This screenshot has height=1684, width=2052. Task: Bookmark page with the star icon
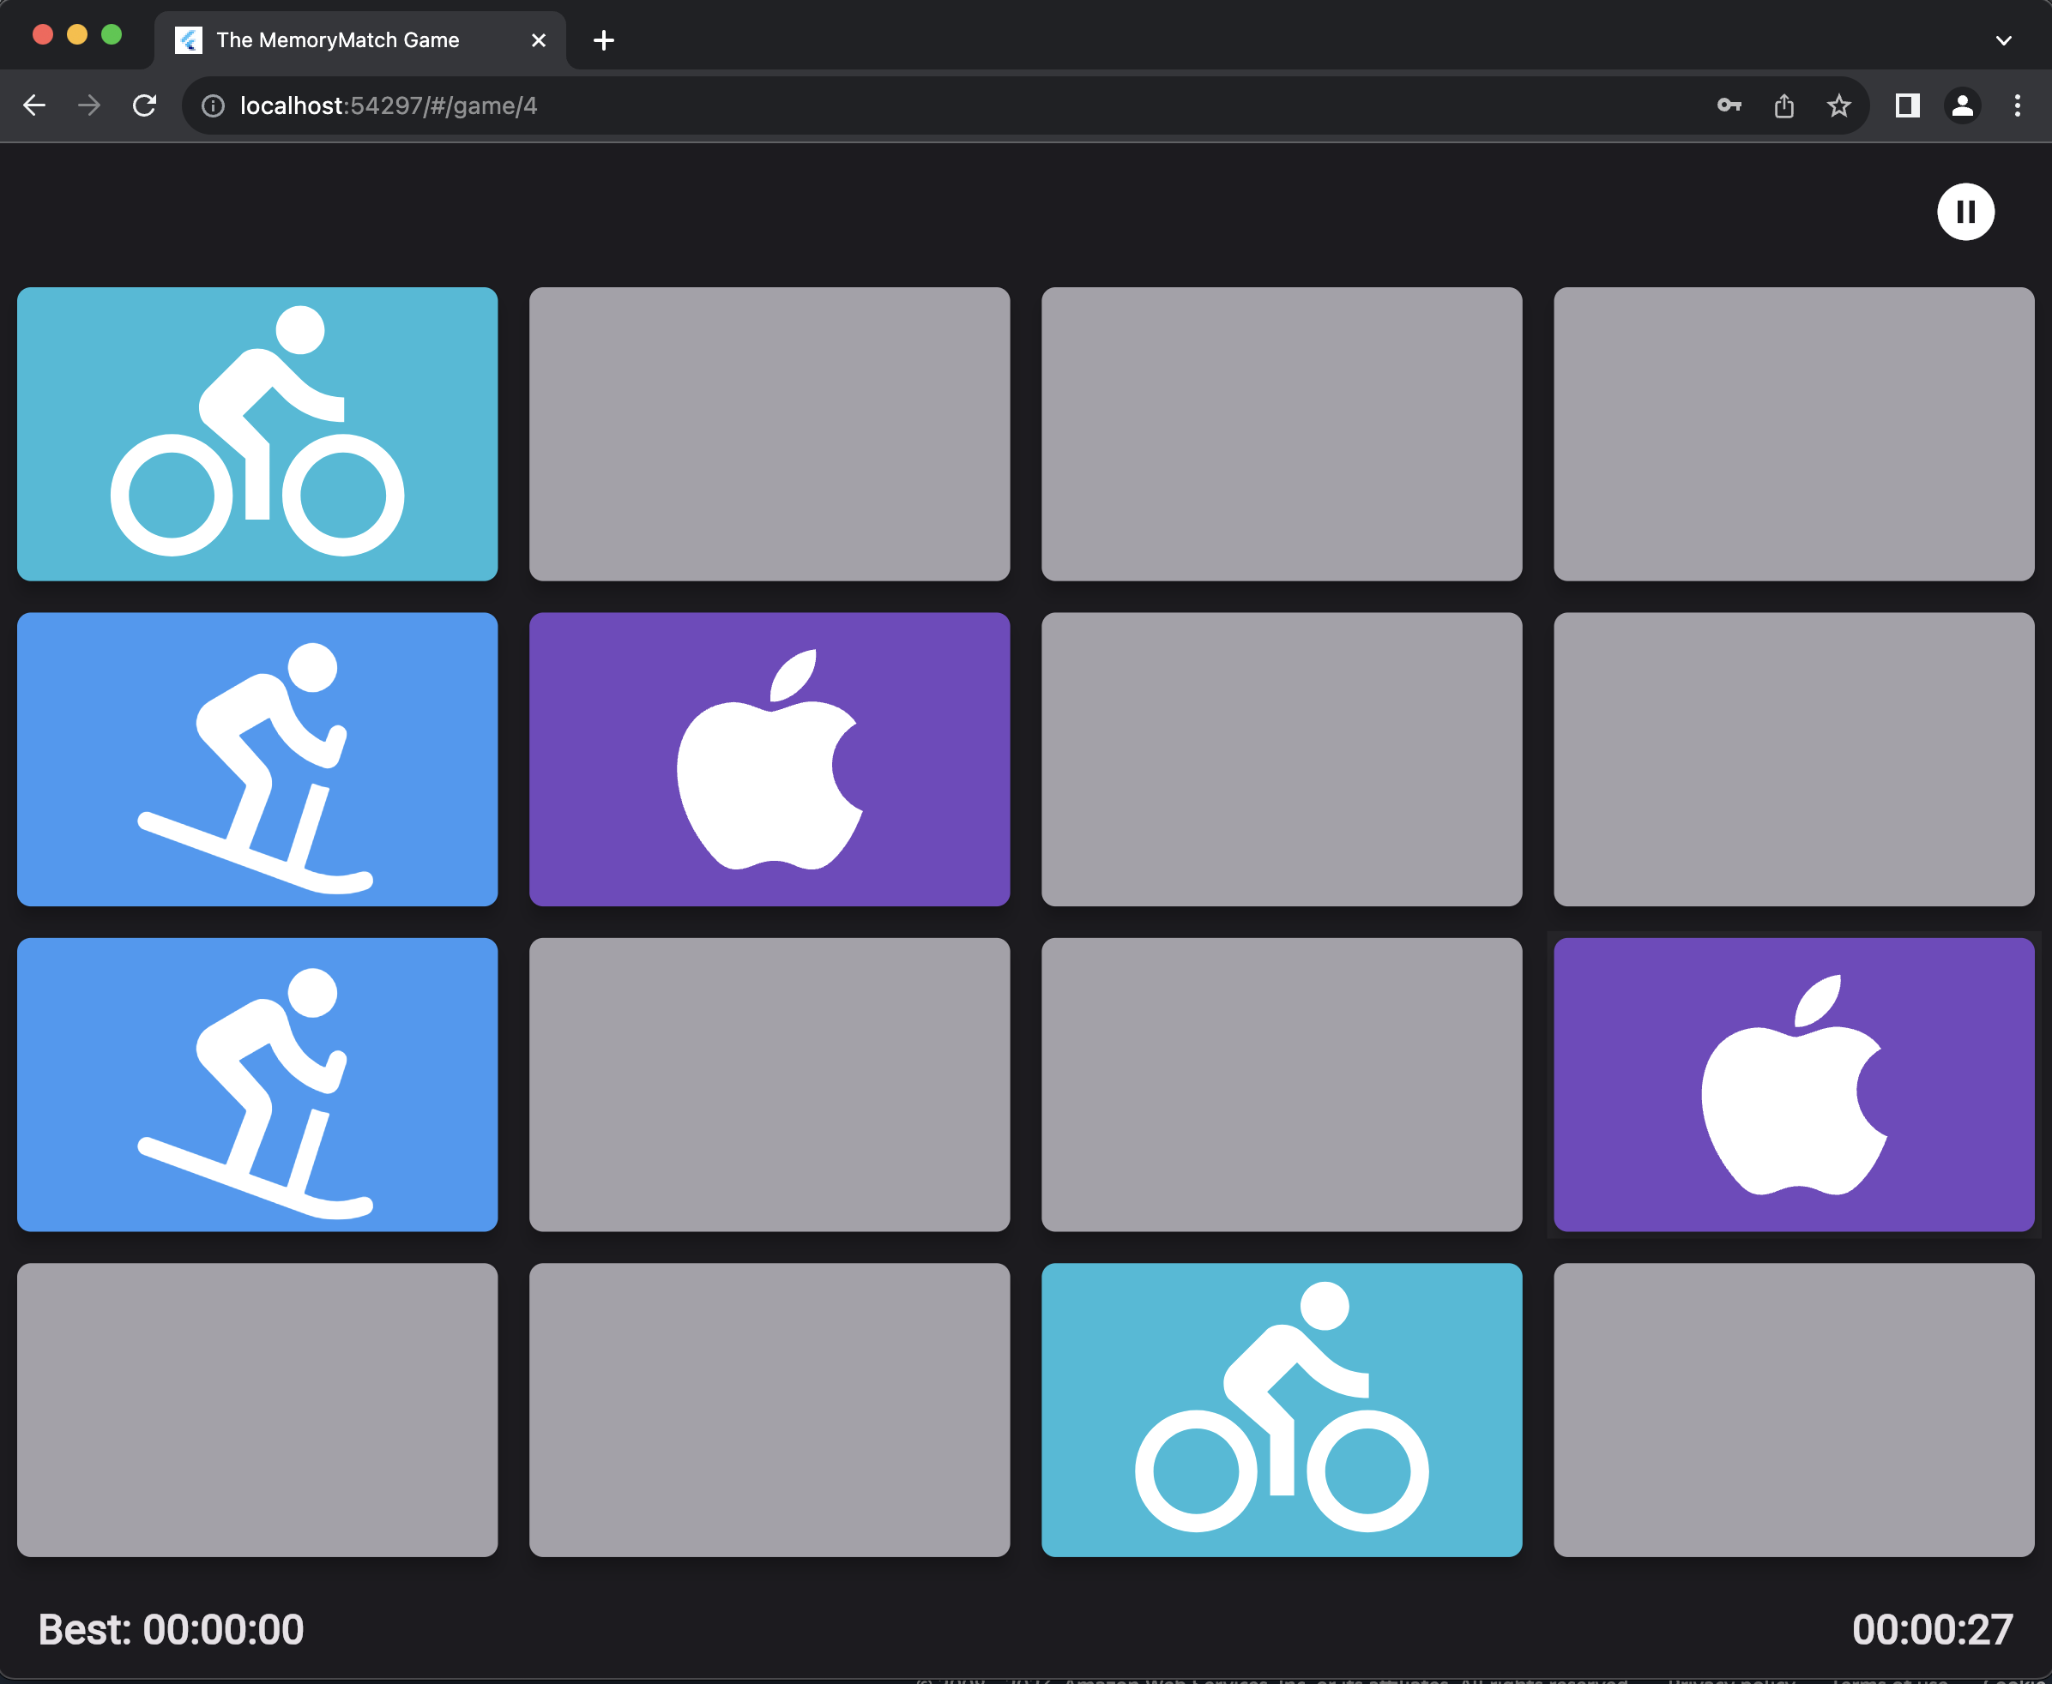1838,105
